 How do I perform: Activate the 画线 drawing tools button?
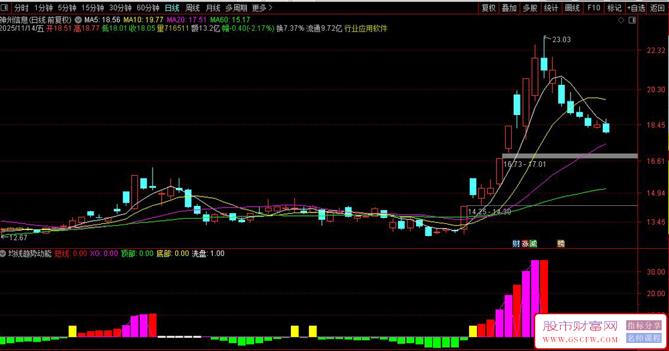click(x=572, y=7)
